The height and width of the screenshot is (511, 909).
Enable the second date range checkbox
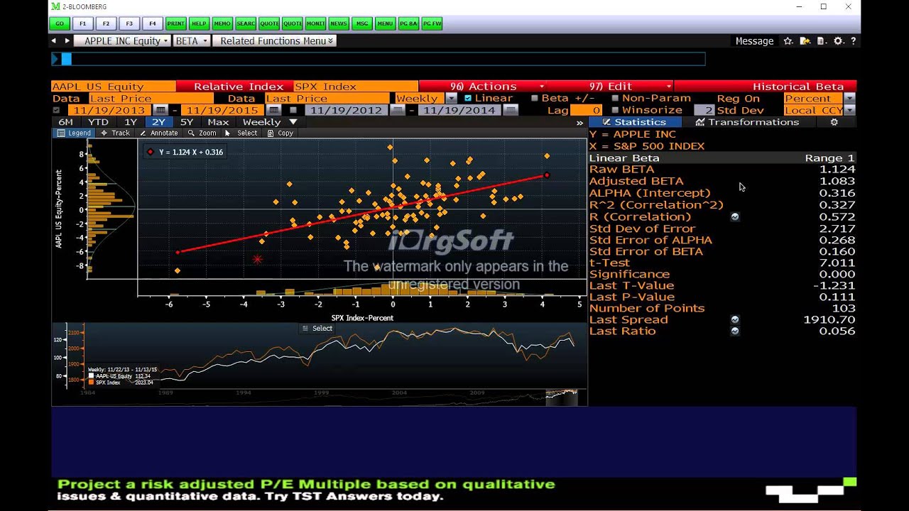tap(293, 110)
